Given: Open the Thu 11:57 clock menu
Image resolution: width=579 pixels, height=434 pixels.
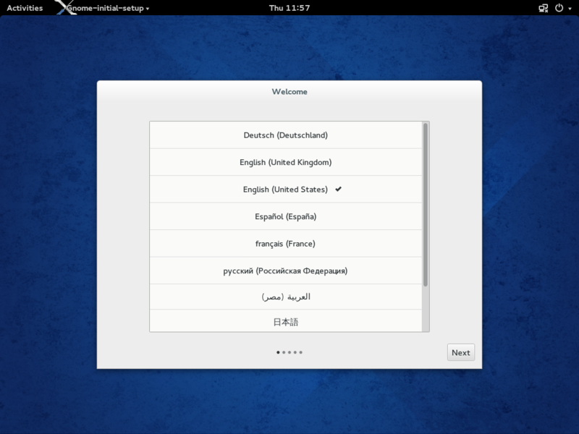Looking at the screenshot, I should click(289, 8).
